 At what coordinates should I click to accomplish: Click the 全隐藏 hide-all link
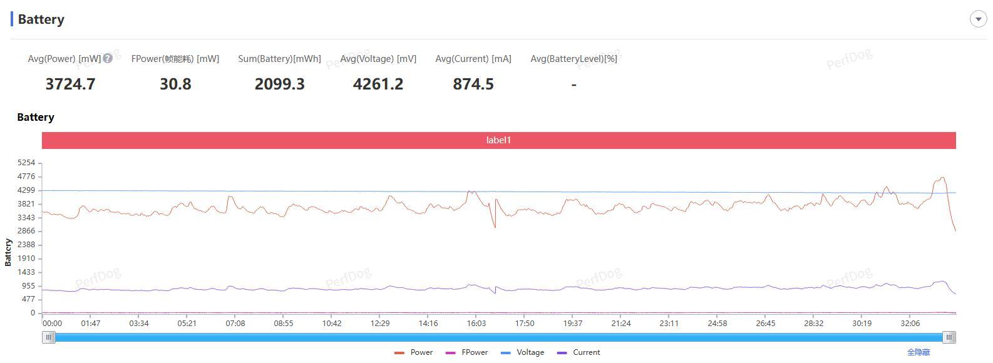click(918, 352)
